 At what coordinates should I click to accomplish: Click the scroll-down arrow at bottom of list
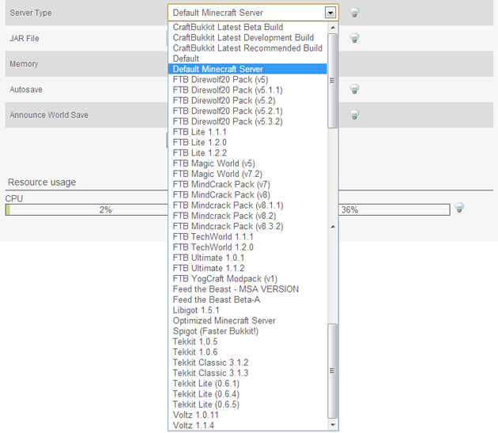[x=333, y=425]
